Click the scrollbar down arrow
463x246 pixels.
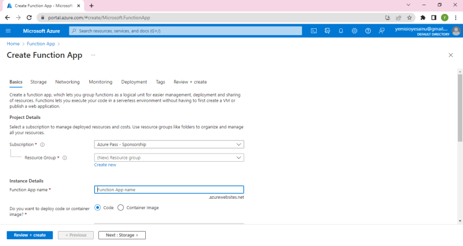point(460,221)
